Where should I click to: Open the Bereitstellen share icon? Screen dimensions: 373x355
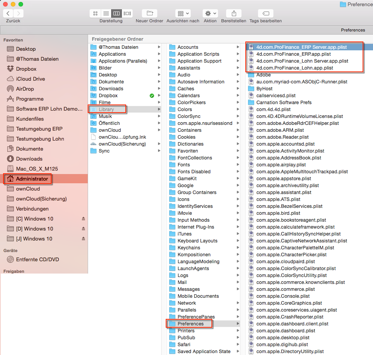click(233, 13)
